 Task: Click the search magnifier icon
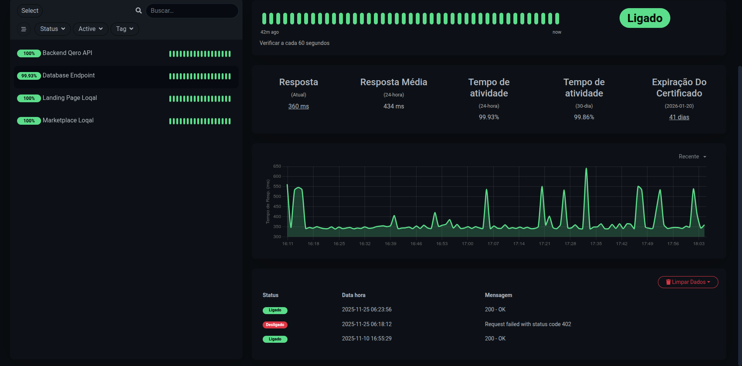tap(139, 10)
